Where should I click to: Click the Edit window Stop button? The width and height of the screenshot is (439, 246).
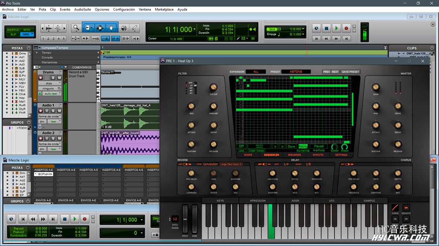327,28
